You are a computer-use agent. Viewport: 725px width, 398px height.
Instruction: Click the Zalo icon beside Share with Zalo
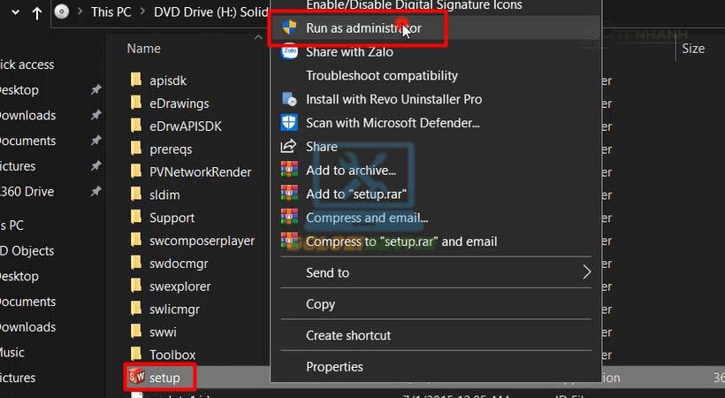tap(289, 52)
